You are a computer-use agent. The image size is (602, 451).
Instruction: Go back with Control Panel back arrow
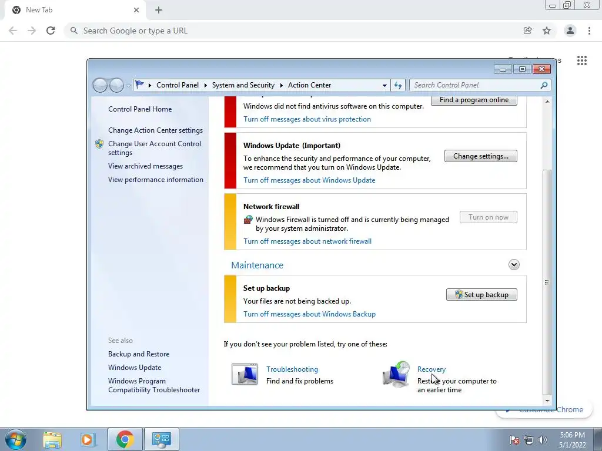100,85
